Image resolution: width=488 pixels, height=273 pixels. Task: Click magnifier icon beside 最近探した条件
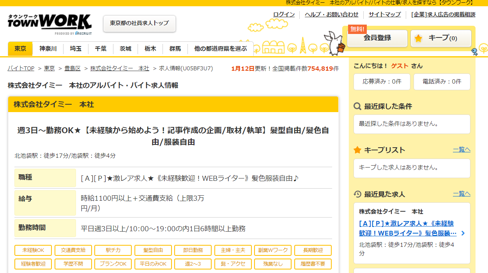357,106
